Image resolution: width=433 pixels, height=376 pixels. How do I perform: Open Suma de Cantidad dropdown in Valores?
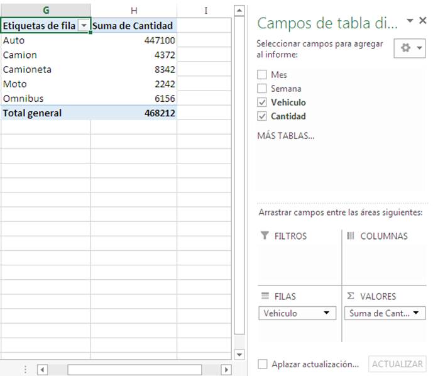point(416,313)
